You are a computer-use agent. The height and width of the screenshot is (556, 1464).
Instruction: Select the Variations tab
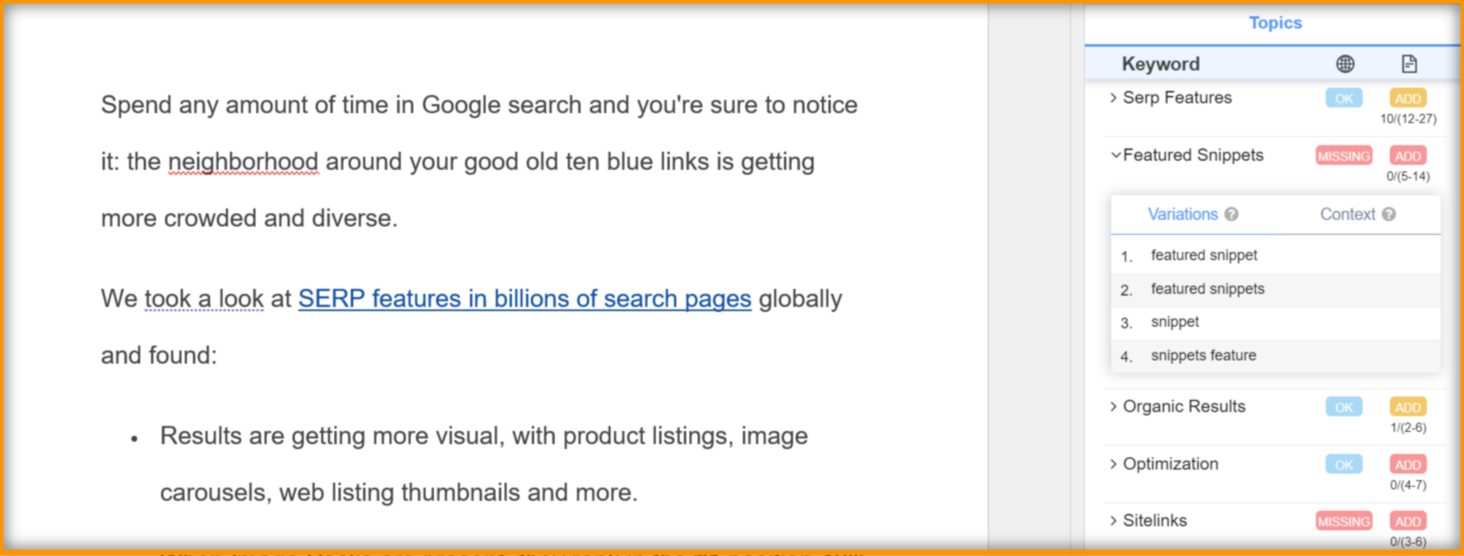click(1182, 214)
